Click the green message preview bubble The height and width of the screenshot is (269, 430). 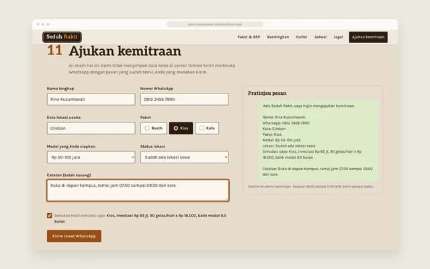pyautogui.click(x=318, y=140)
